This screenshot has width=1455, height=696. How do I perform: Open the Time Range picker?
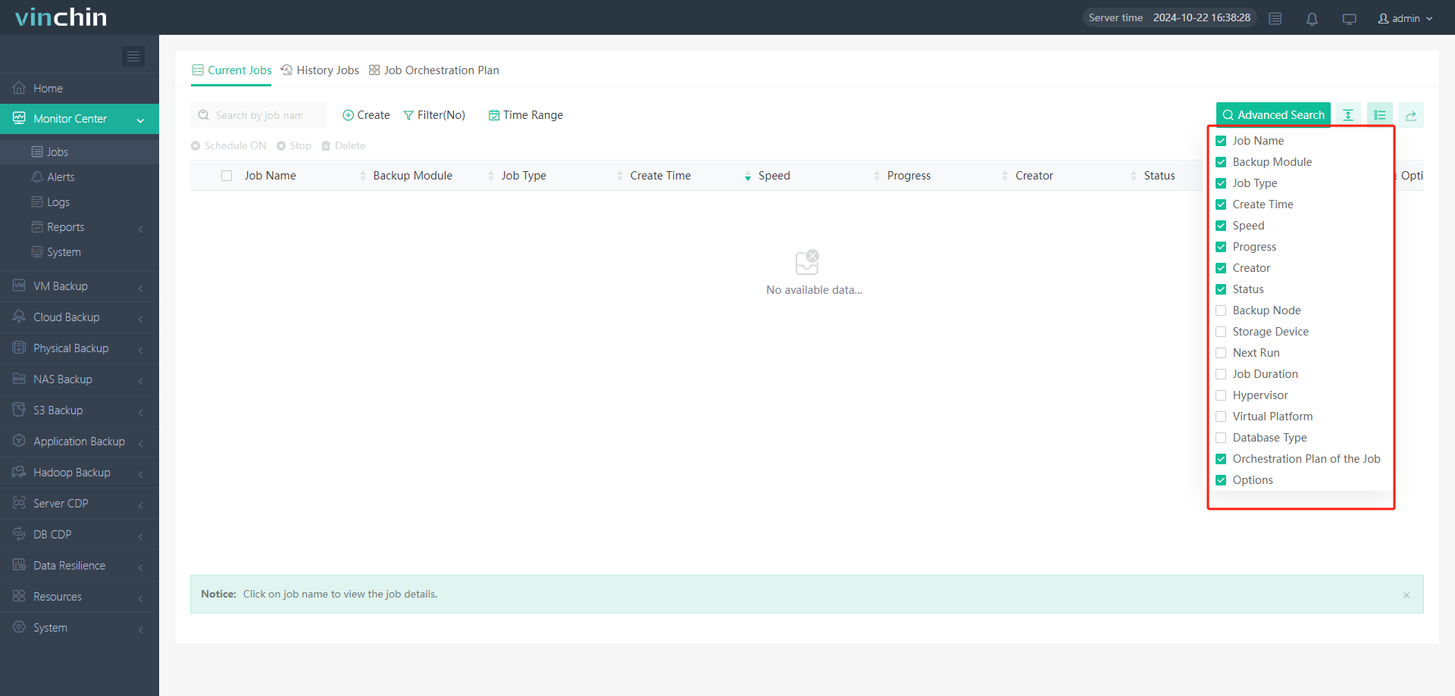pyautogui.click(x=526, y=115)
